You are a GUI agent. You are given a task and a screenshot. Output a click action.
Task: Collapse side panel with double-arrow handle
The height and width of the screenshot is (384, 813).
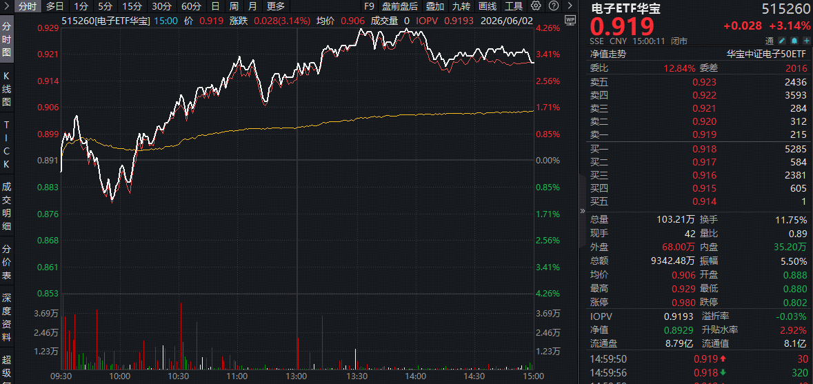(582, 211)
